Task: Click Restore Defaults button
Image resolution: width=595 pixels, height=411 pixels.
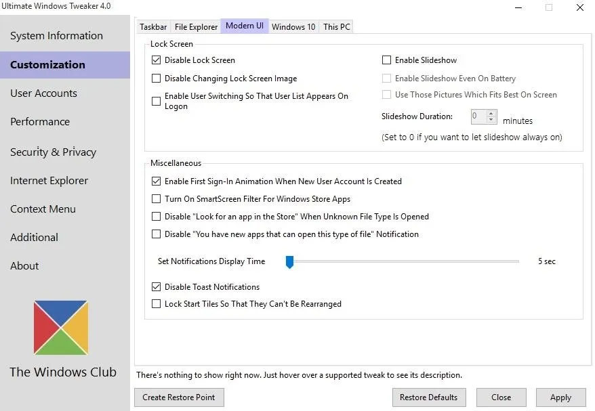Action: coord(429,397)
